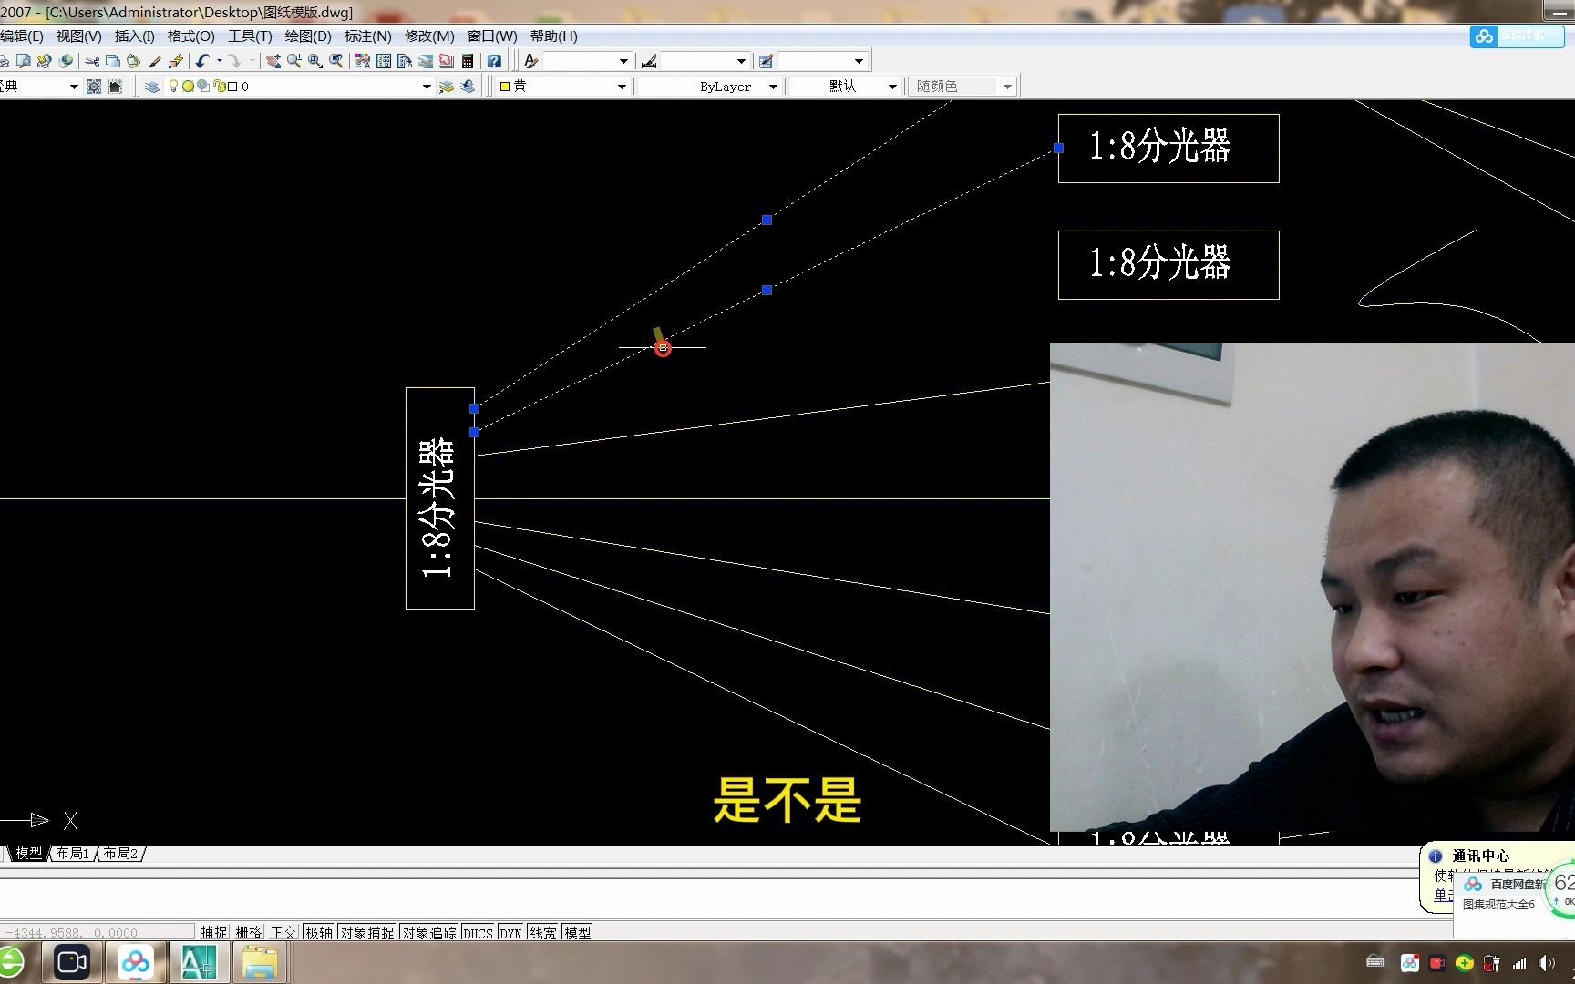The width and height of the screenshot is (1575, 984).
Task: Expand the layer list dropdown
Action: point(426,87)
